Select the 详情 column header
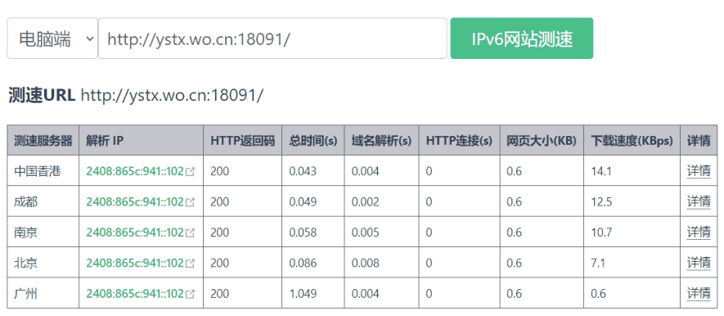The height and width of the screenshot is (316, 724). pos(699,141)
